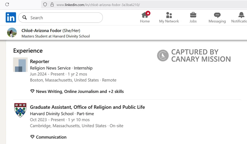The image size is (247, 144).
Task: Expand News Writing, Online Journalism +2 skills
Action: (x=80, y=91)
